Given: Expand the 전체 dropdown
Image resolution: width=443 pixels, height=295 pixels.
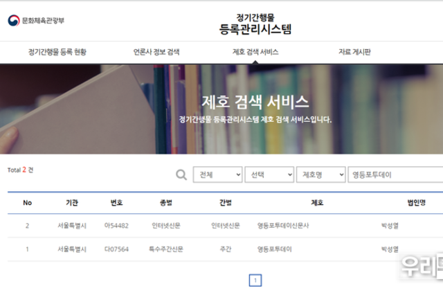Looking at the screenshot, I should pos(217,175).
